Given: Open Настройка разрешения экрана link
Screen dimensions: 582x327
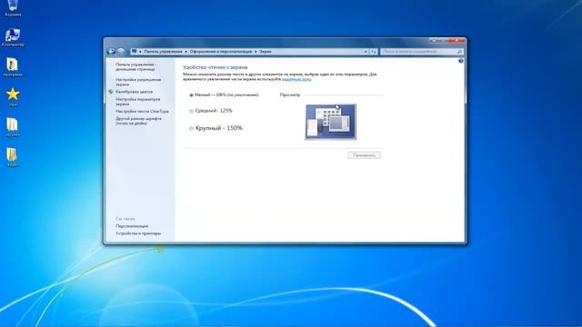Looking at the screenshot, I should click(138, 82).
